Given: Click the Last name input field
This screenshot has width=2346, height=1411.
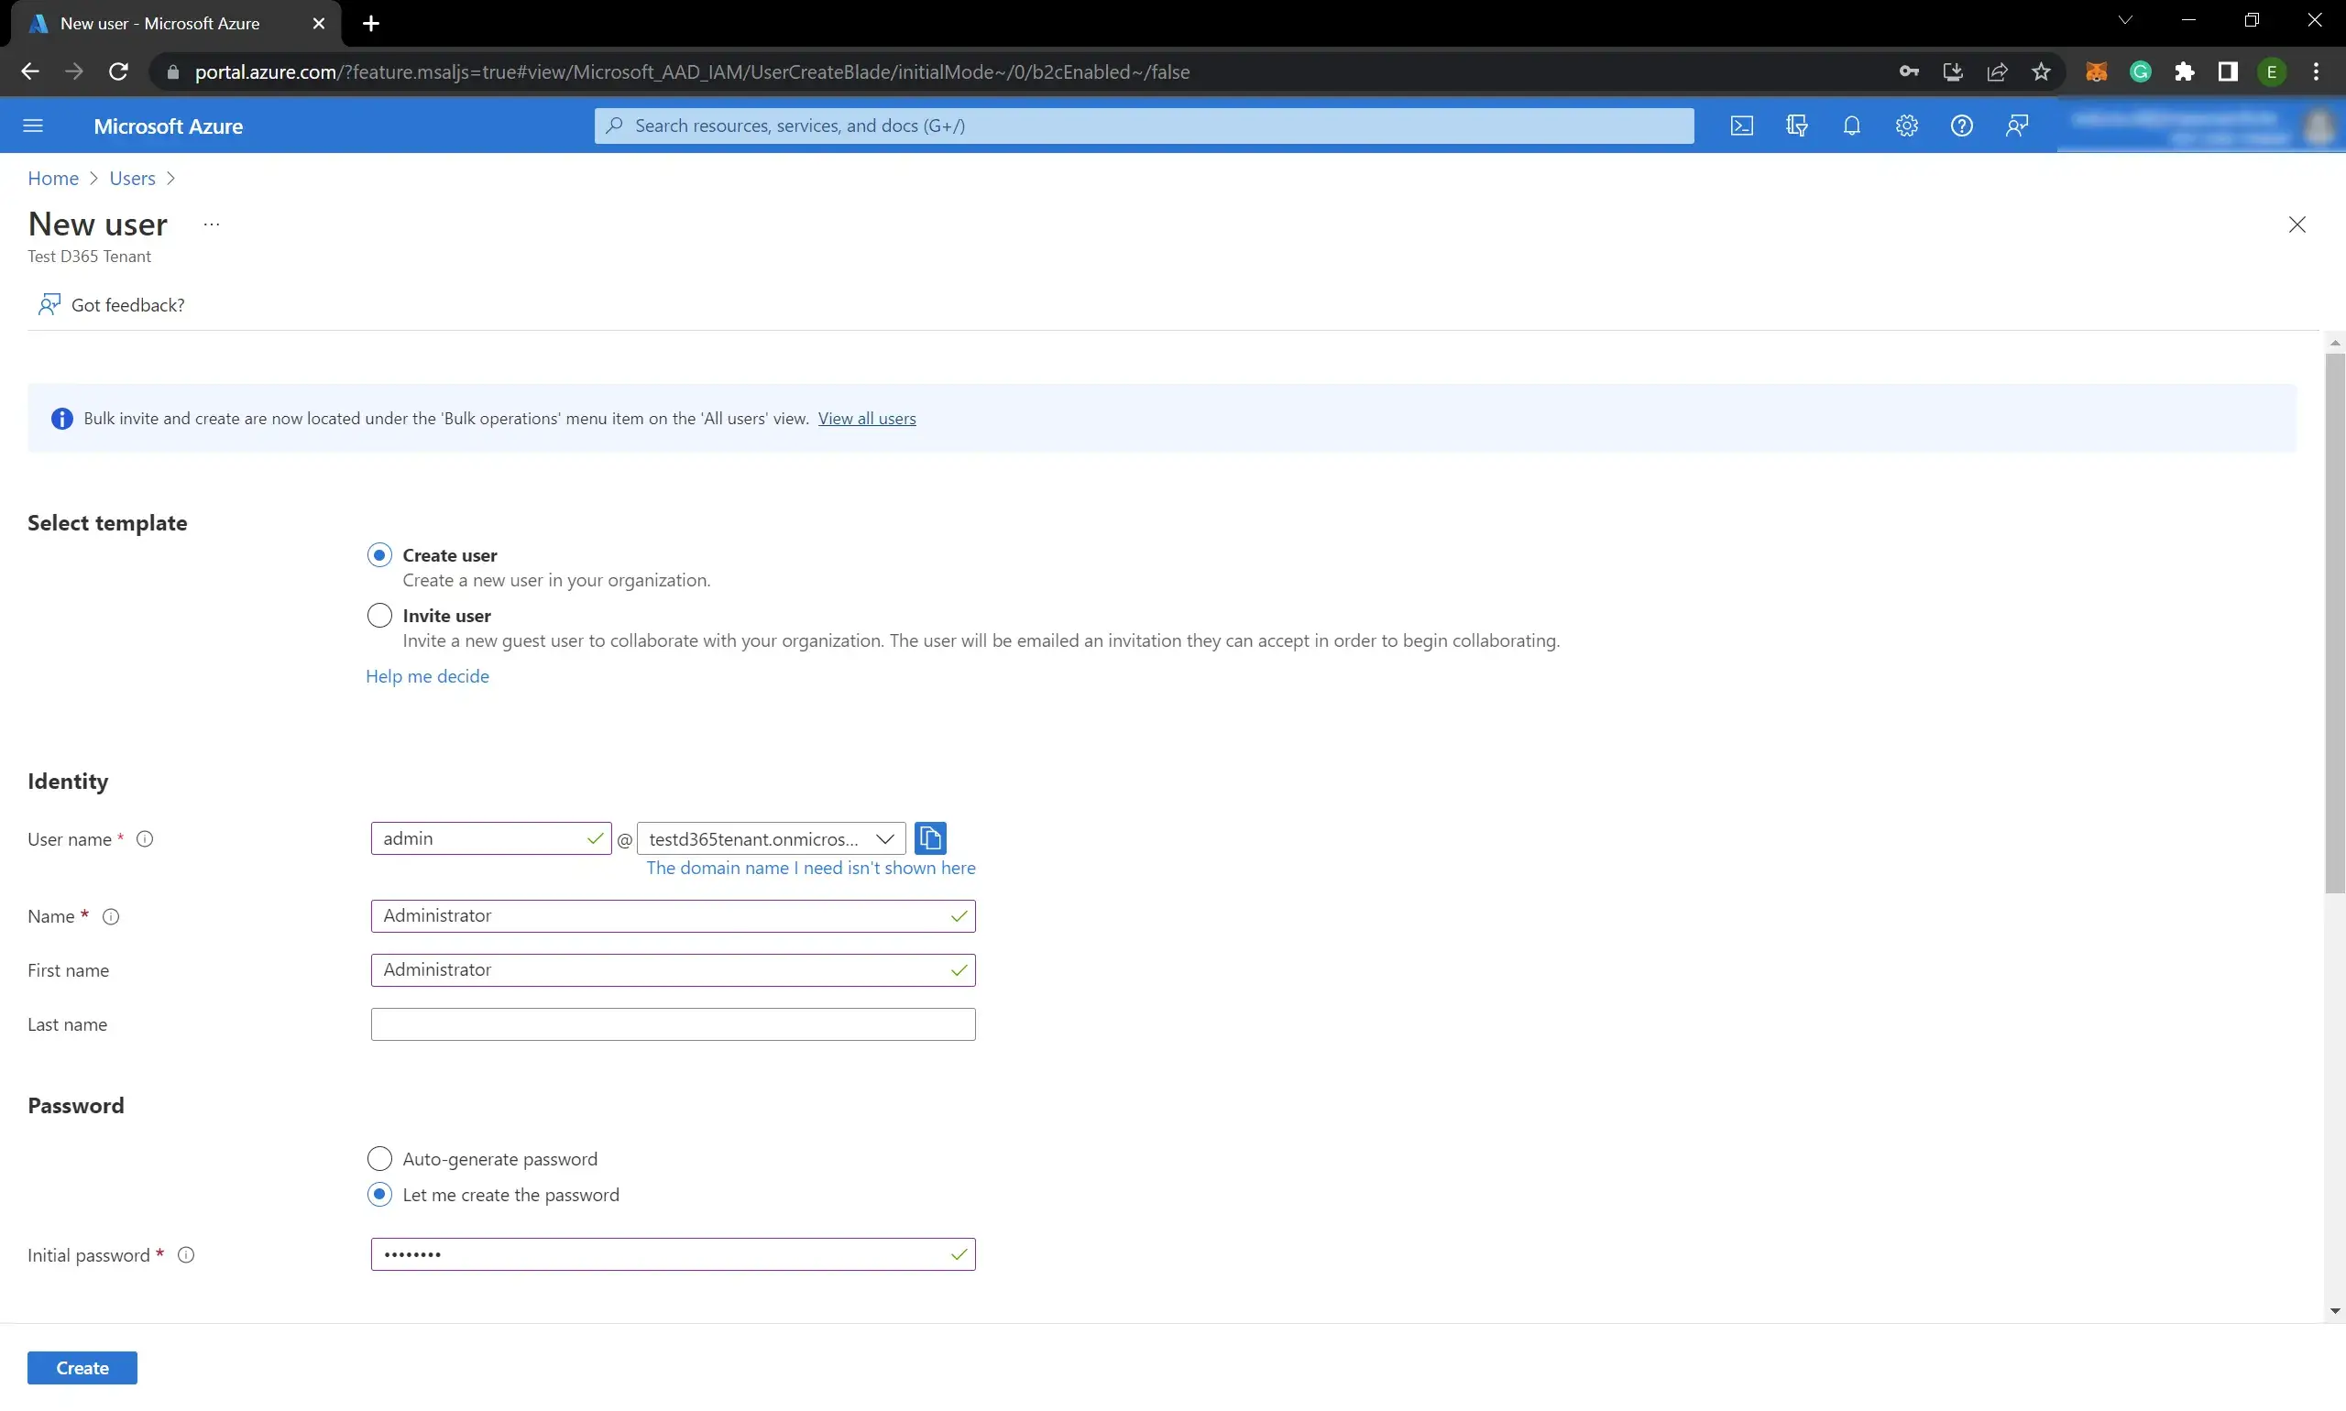Looking at the screenshot, I should pos(672,1024).
